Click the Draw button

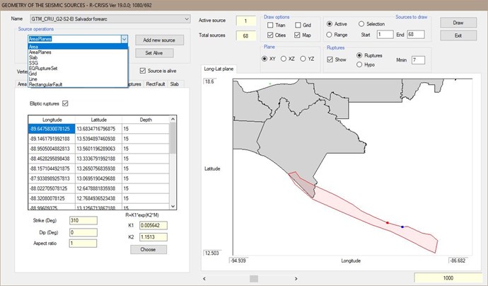(x=458, y=23)
